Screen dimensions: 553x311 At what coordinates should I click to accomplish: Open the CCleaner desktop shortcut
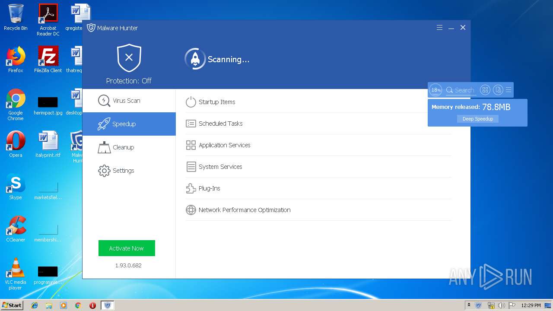16,229
